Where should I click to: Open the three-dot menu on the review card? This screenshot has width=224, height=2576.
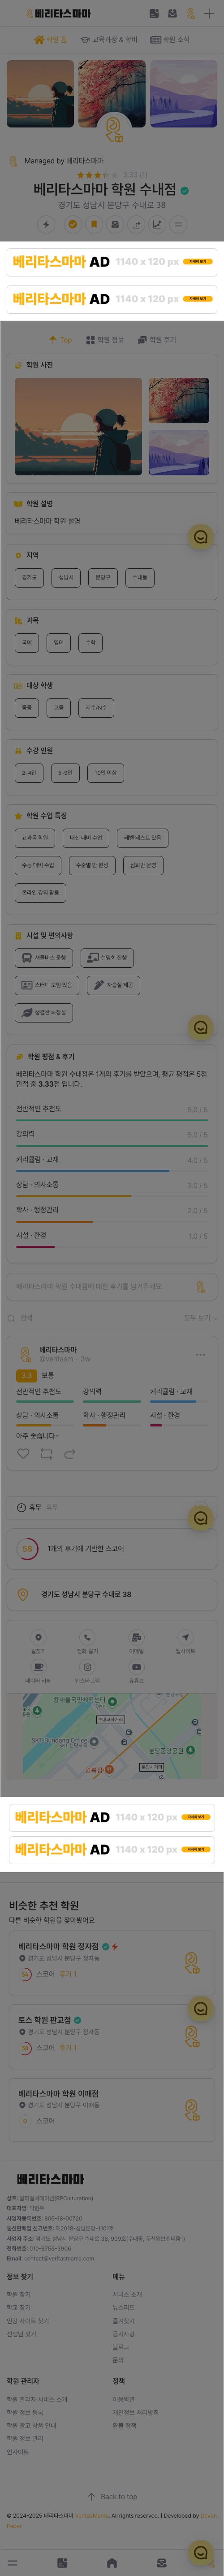click(200, 1354)
